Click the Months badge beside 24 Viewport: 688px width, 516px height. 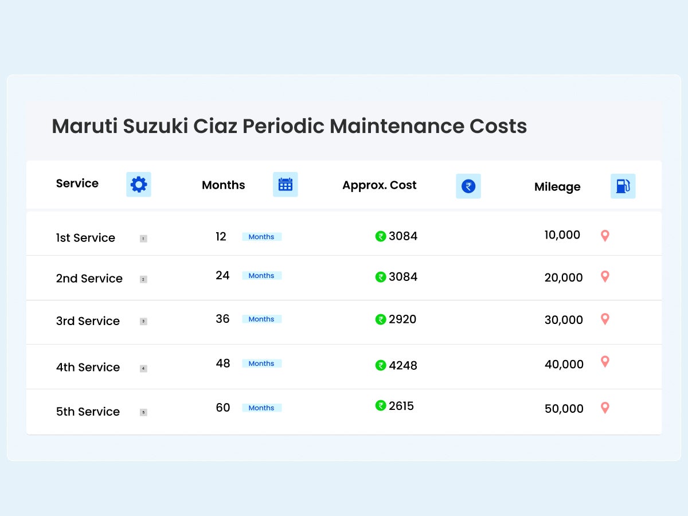click(261, 275)
